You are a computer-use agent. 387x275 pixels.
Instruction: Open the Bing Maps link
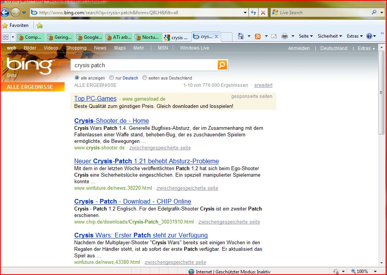pyautogui.click(x=120, y=48)
